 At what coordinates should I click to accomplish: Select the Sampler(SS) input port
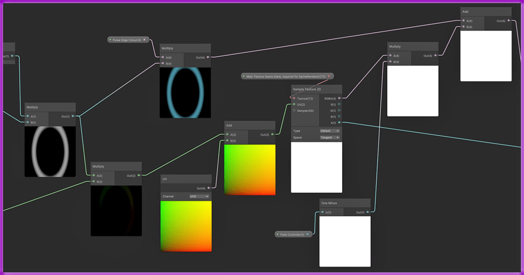tap(294, 110)
